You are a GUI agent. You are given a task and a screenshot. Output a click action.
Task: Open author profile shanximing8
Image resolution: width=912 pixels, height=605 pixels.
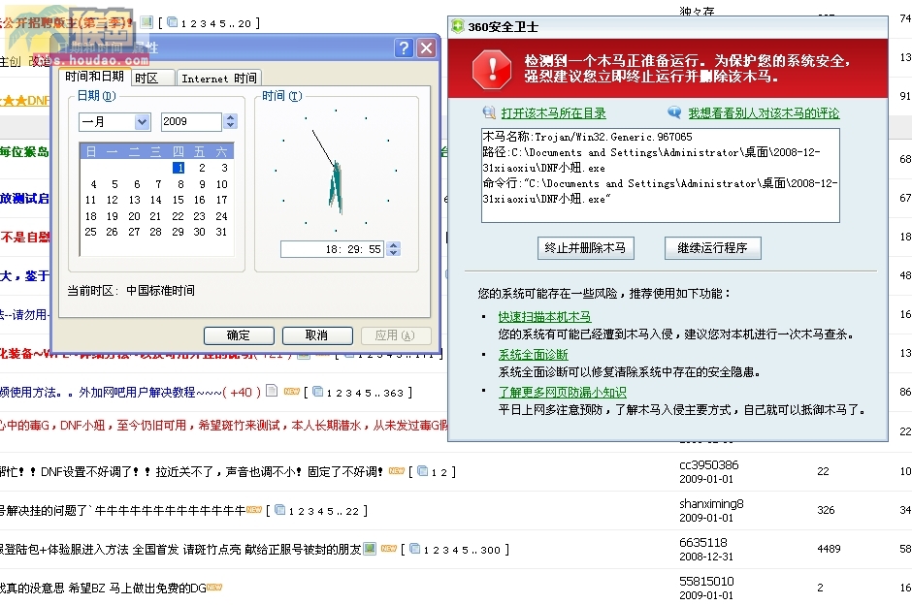[711, 504]
